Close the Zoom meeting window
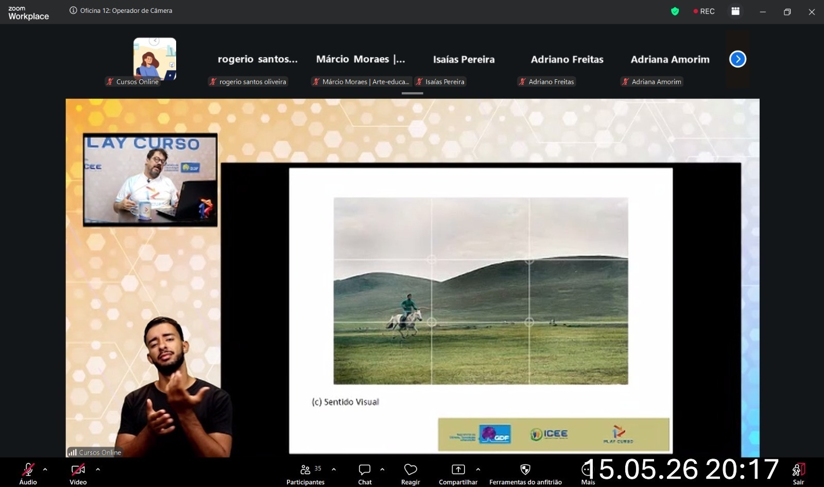824x487 pixels. [812, 12]
